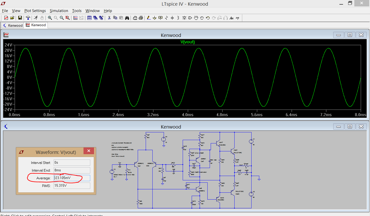Click the Redo arrow icon

point(214,18)
